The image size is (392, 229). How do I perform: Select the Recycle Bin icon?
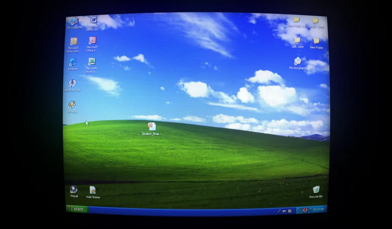coord(316,192)
